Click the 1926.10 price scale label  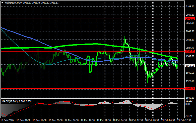[190, 81]
